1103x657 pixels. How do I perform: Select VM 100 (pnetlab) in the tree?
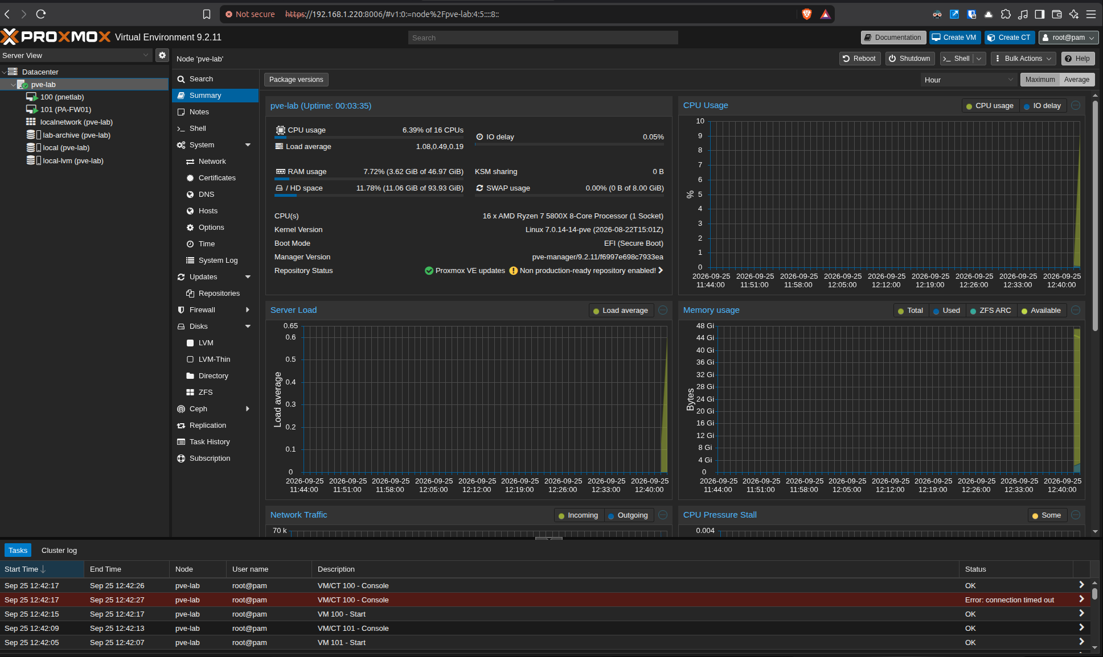click(x=62, y=97)
